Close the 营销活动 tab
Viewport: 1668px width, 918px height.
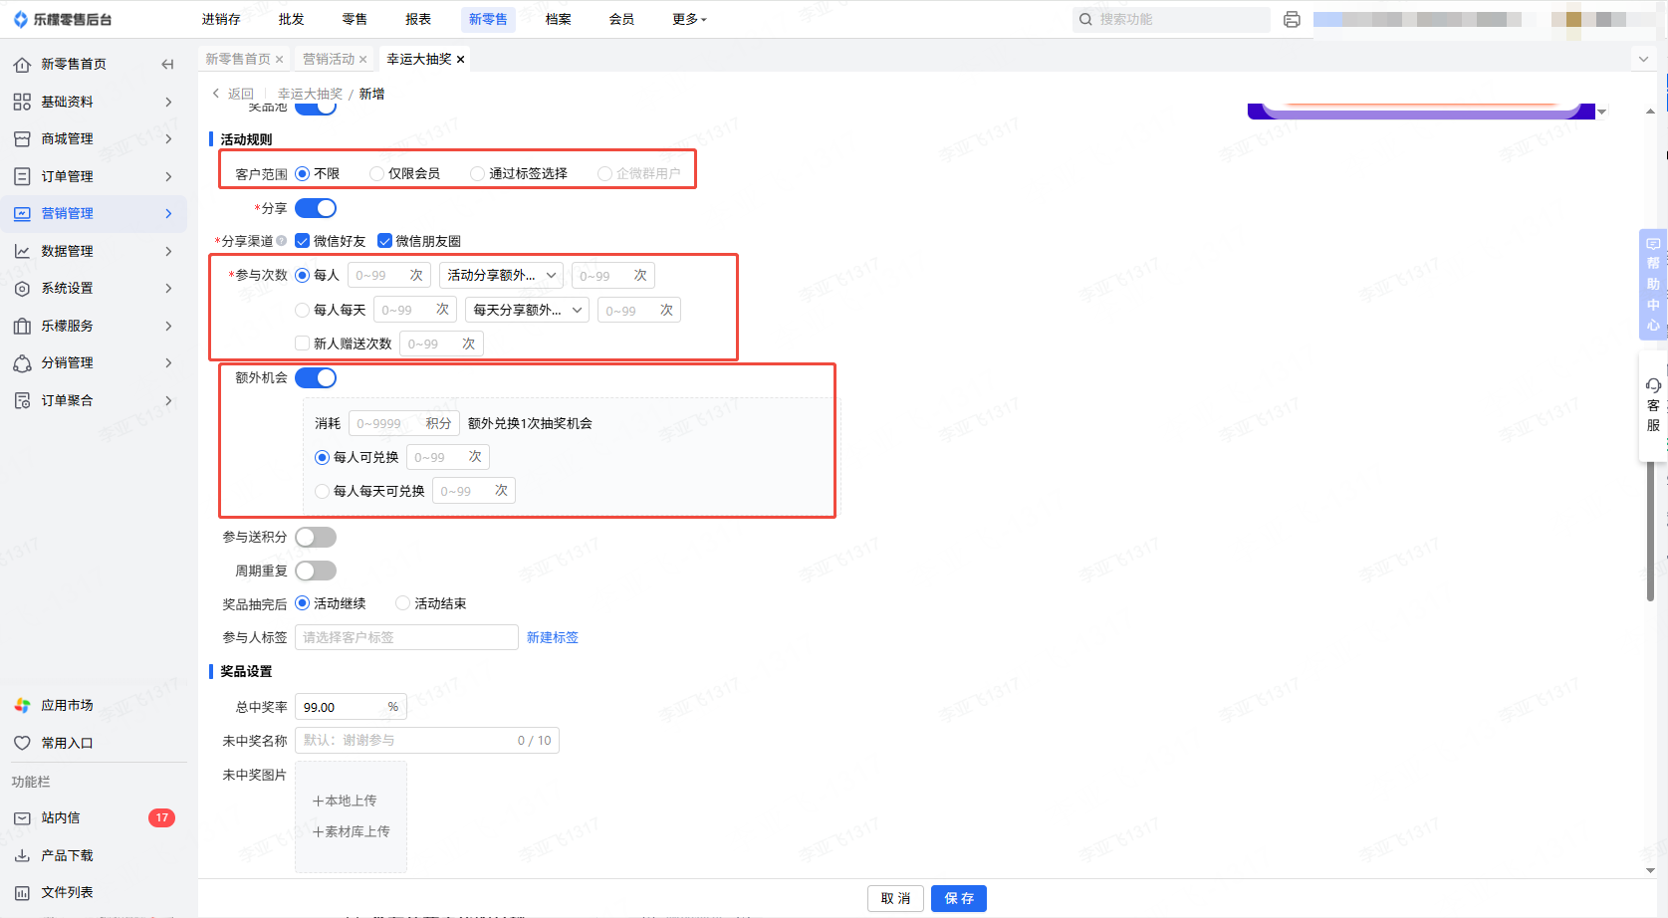[x=363, y=60]
